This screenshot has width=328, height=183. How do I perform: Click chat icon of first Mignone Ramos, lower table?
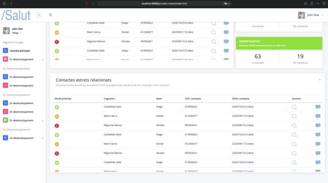tap(318, 126)
